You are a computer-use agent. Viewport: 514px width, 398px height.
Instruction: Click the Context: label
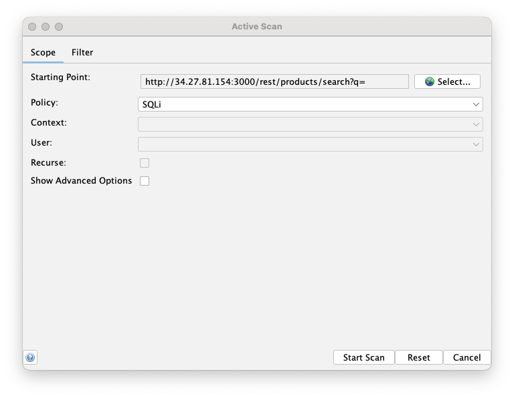point(48,123)
